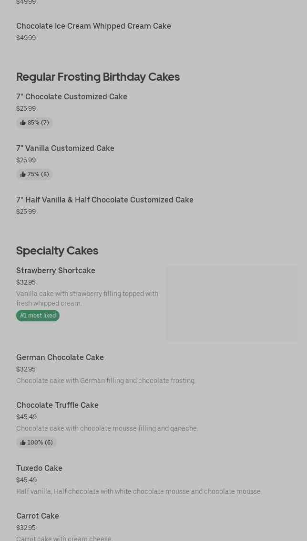Viewport: 307px width, 541px height.
Task: Click the '#1 most liked' badge
Action: (x=38, y=316)
